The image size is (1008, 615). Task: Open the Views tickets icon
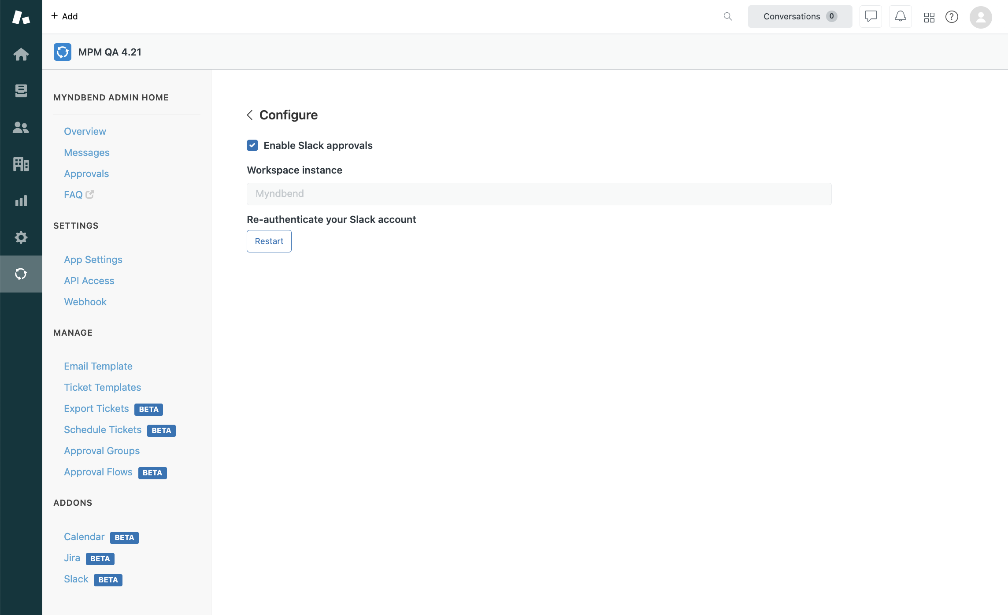(x=21, y=91)
